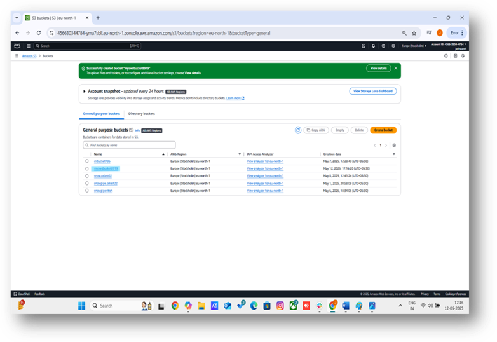Open the browser tab search chevron
497x342 pixels.
point(17,18)
